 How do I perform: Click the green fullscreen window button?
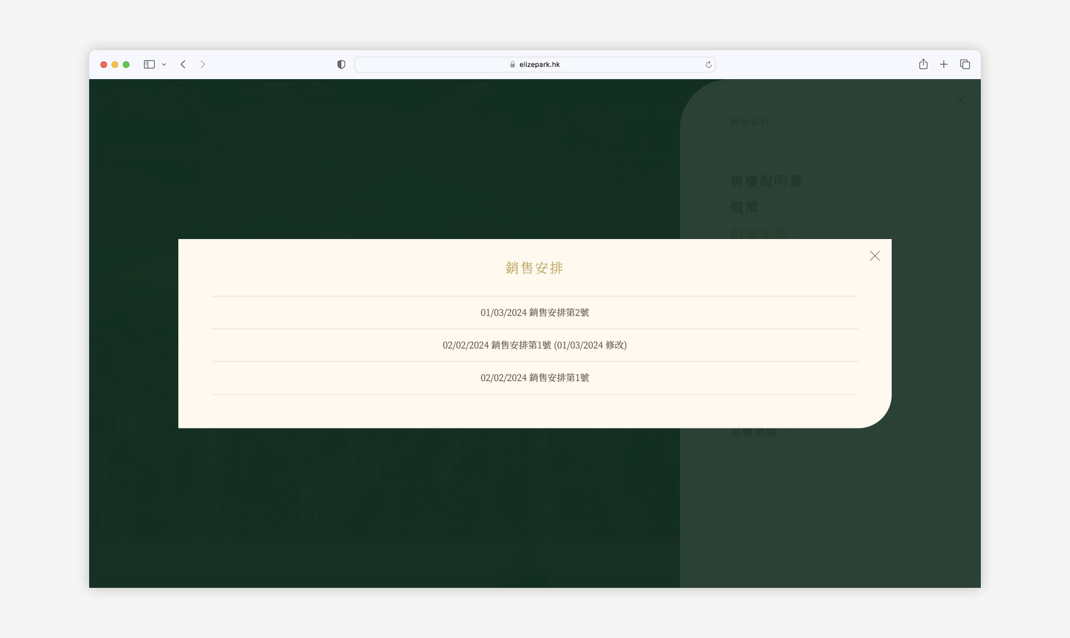[x=126, y=65]
